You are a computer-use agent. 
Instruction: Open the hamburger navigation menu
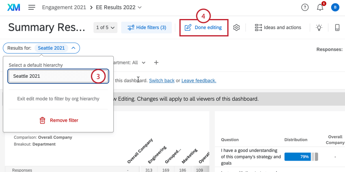click(32, 7)
